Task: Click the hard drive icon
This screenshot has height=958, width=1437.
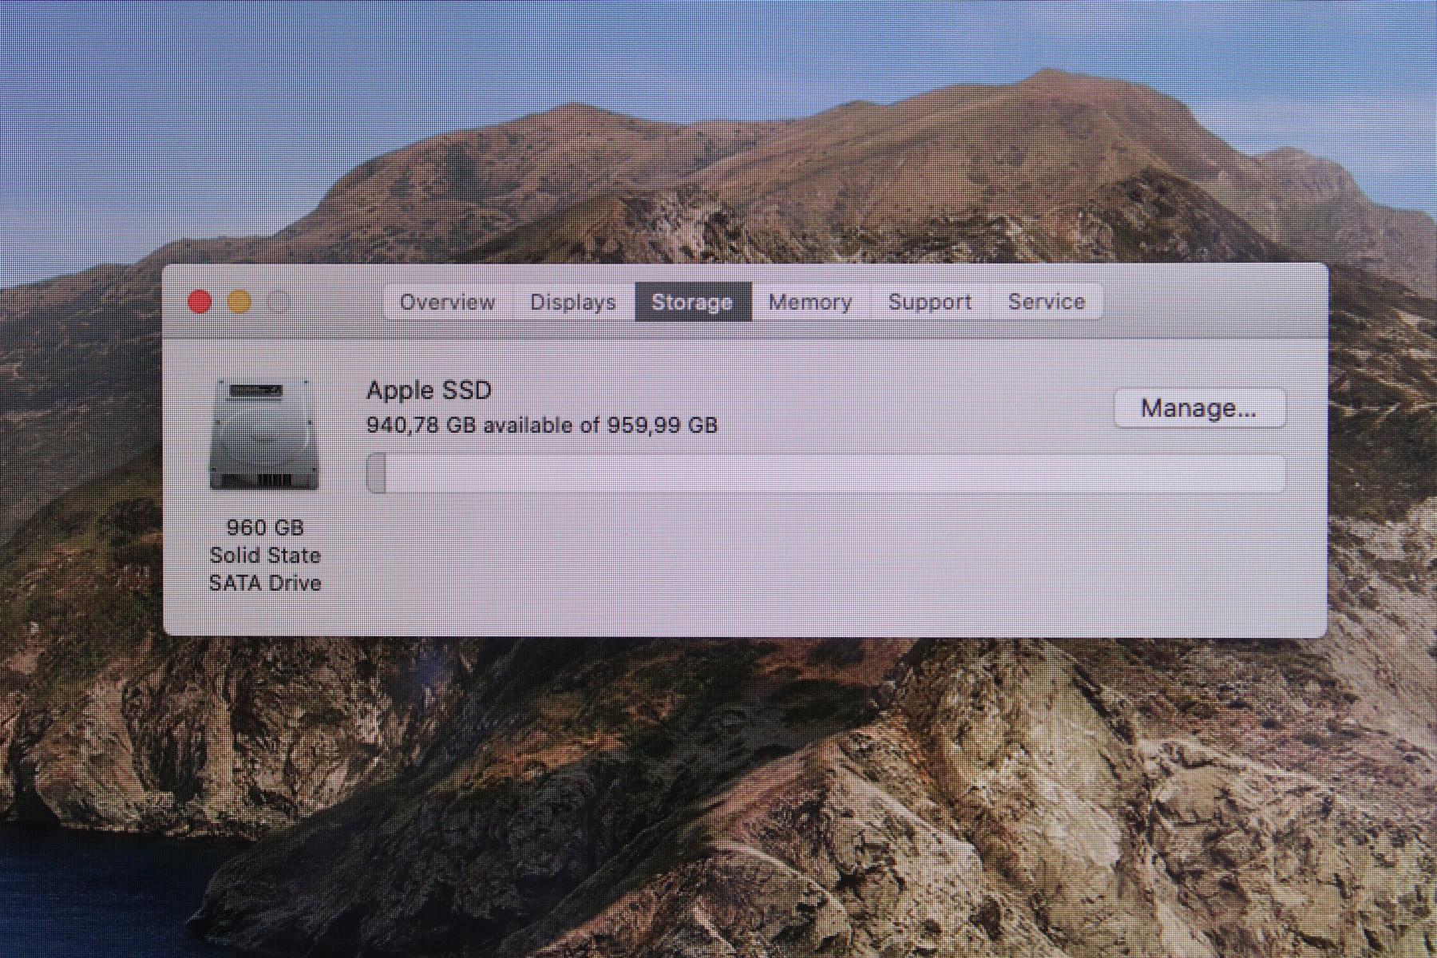Action: click(264, 436)
